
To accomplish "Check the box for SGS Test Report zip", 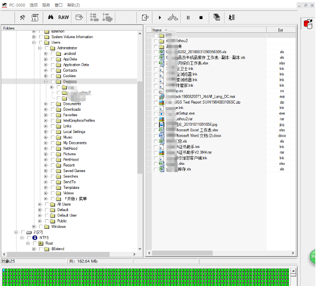I will tap(156, 102).
